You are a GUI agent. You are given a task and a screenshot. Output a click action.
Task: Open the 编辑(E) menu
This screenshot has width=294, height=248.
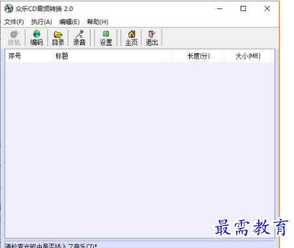coord(69,22)
